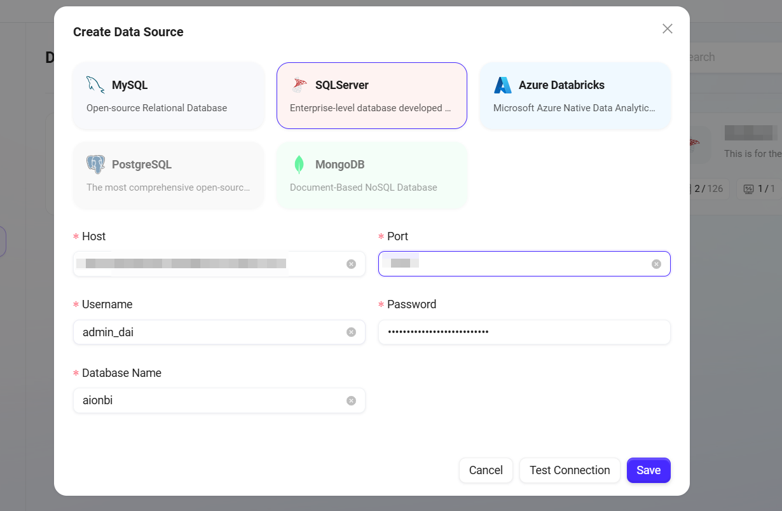Choose the Azure Databricks data source card

(x=575, y=96)
